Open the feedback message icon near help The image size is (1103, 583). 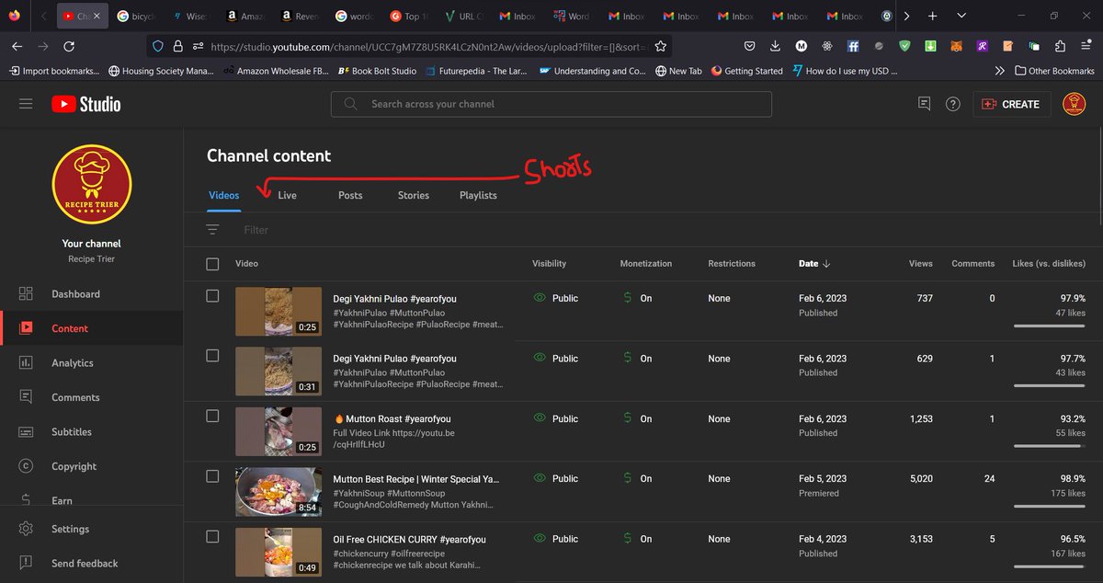coord(925,104)
